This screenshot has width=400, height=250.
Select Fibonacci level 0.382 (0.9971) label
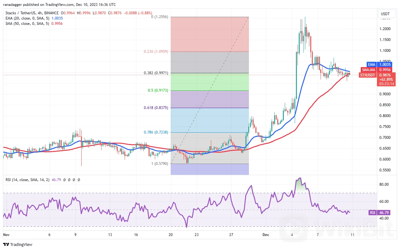coord(156,73)
